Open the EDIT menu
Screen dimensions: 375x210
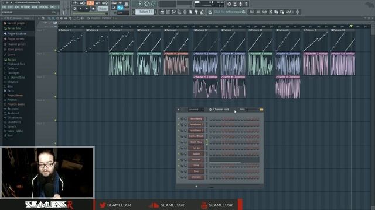coord(11,8)
